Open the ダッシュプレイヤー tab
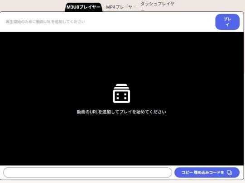Screen dimensions: 245x183 (x=157, y=6)
